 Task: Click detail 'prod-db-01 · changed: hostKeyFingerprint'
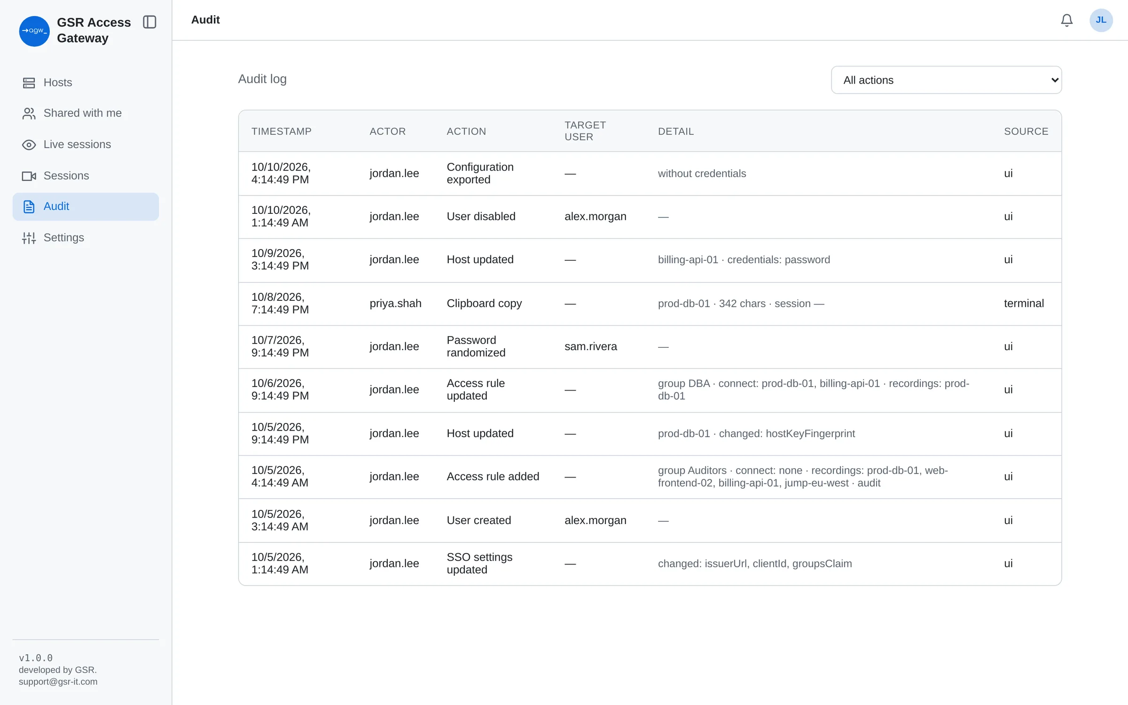pos(756,433)
